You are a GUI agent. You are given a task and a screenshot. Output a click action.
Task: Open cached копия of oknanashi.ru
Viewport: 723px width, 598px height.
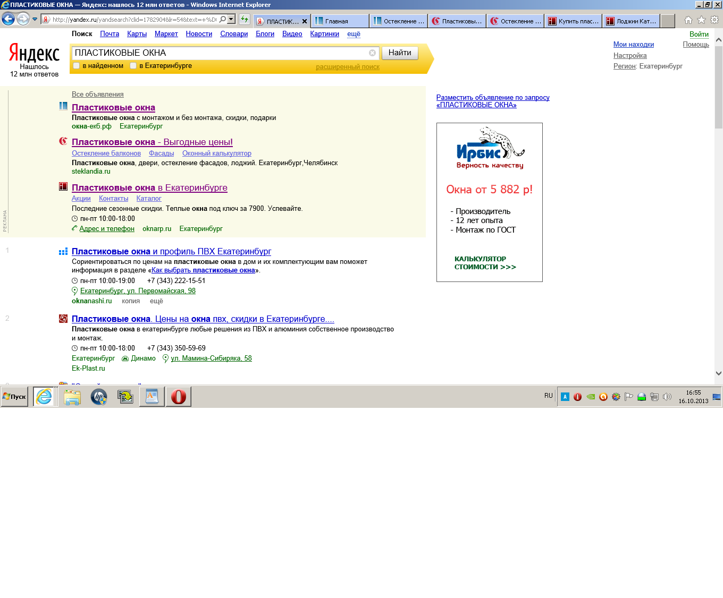pos(131,301)
